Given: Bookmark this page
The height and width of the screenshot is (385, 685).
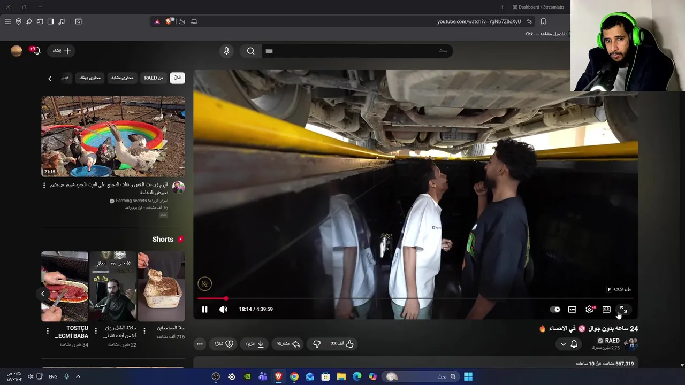Looking at the screenshot, I should tap(543, 21).
